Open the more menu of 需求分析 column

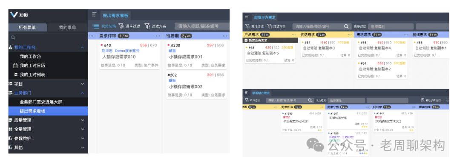click(x=368, y=107)
